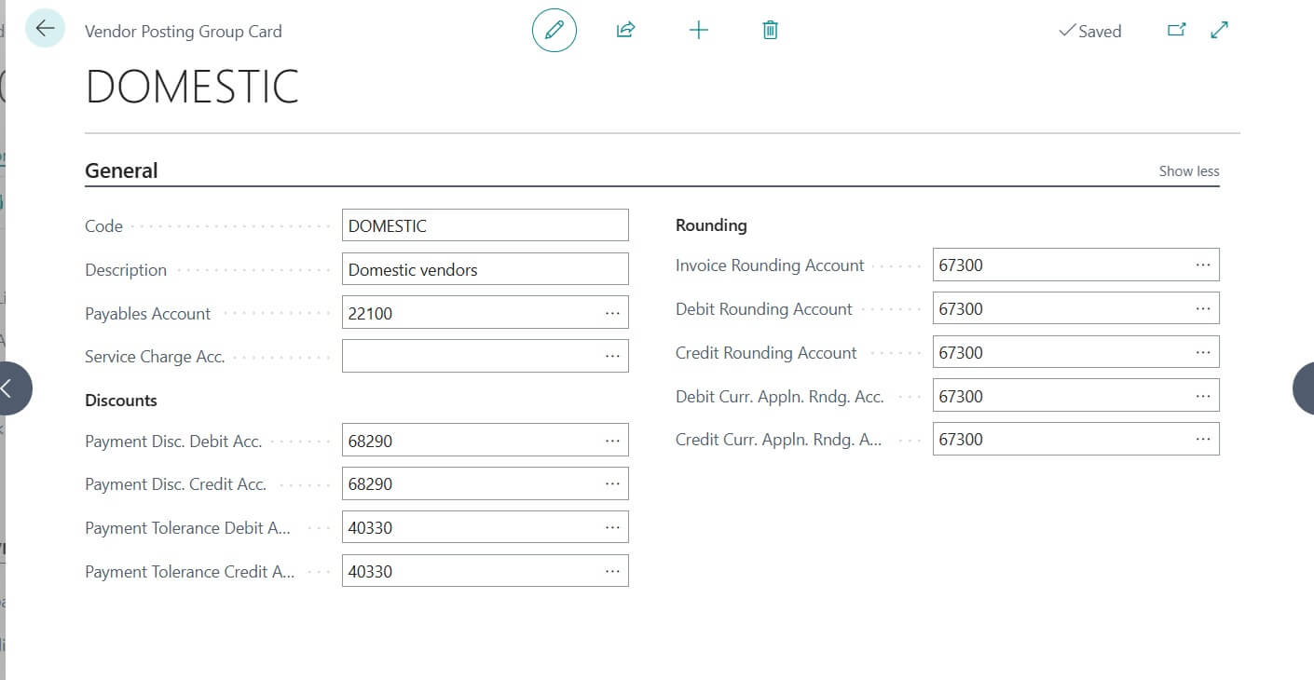The width and height of the screenshot is (1314, 680).
Task: Open the Payment Disc. Debit Acc. lookup
Action: pos(612,440)
